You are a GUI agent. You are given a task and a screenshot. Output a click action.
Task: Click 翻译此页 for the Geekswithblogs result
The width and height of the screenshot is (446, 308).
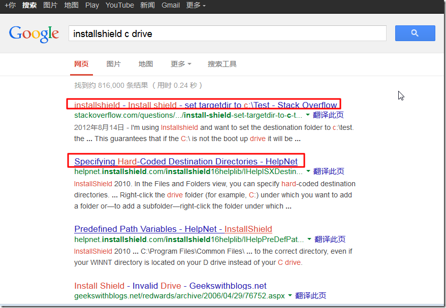point(310,296)
